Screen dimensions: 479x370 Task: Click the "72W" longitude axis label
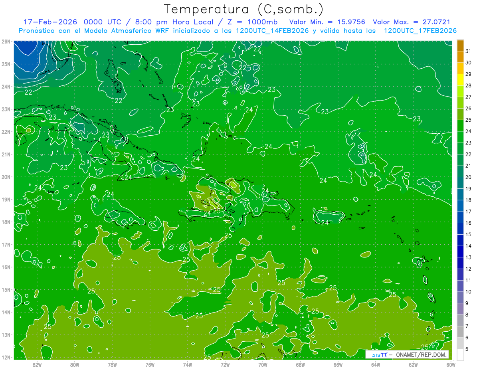[225, 364]
